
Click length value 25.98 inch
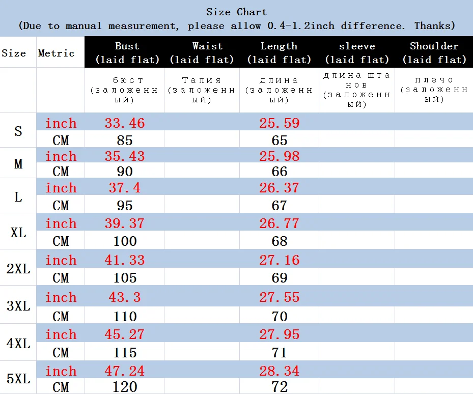pyautogui.click(x=280, y=156)
